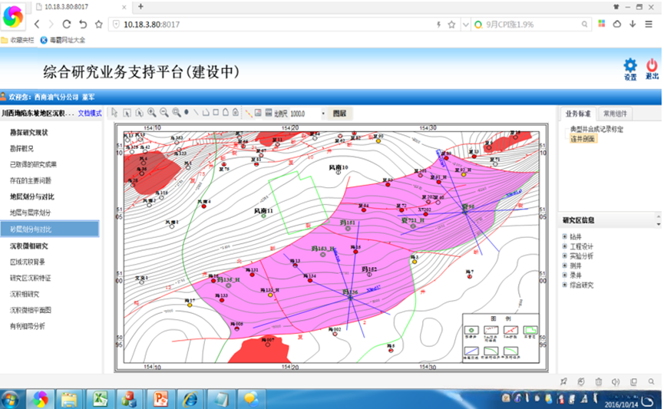The width and height of the screenshot is (664, 409).
Task: Click the scale grid icon beside 1000.0
Action: click(269, 113)
